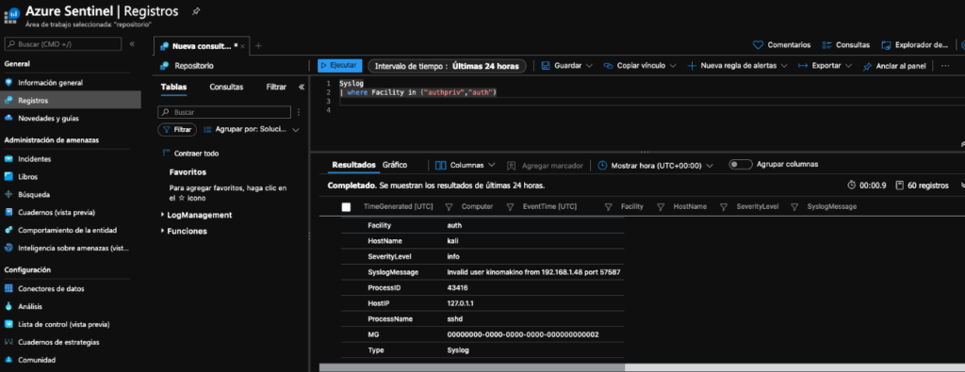
Task: Switch to Gráfico tab
Action: tap(395, 165)
